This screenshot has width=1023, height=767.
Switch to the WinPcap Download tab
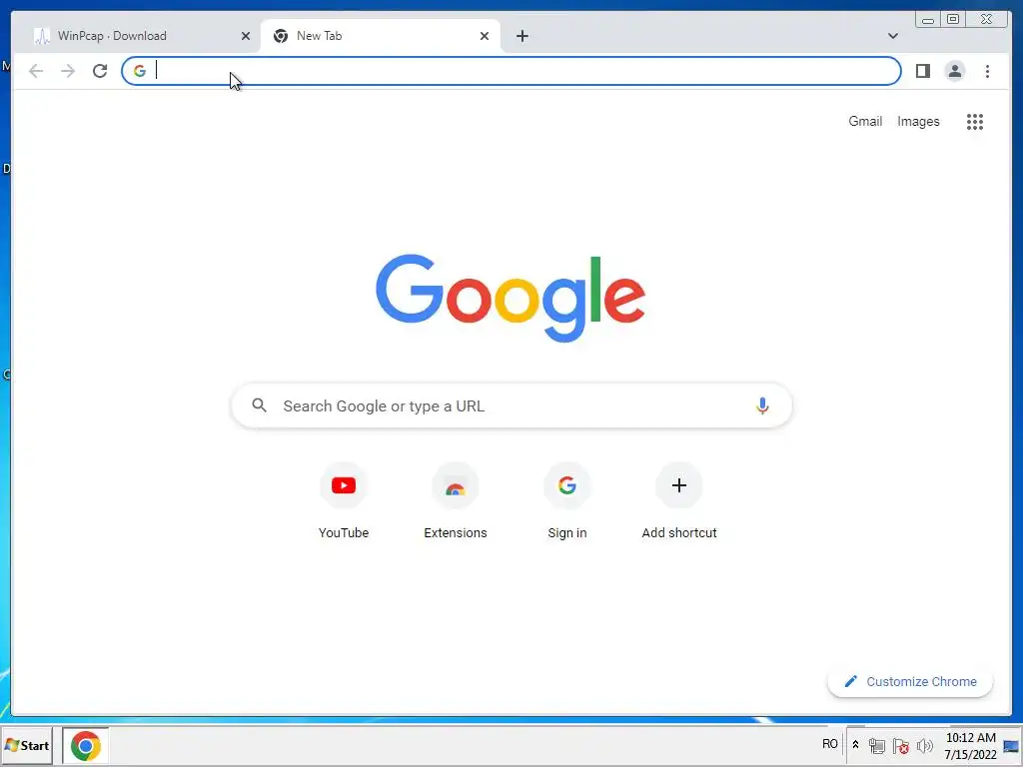(x=140, y=36)
